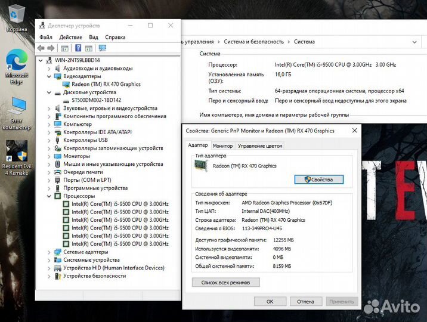Image resolution: width=427 pixels, height=322 pixels.
Task: Click the Устройства безопасности category icon
Action: coord(58,276)
